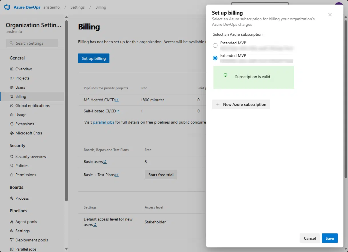Open the Overview section via its icon
348x252 pixels.
point(11,69)
